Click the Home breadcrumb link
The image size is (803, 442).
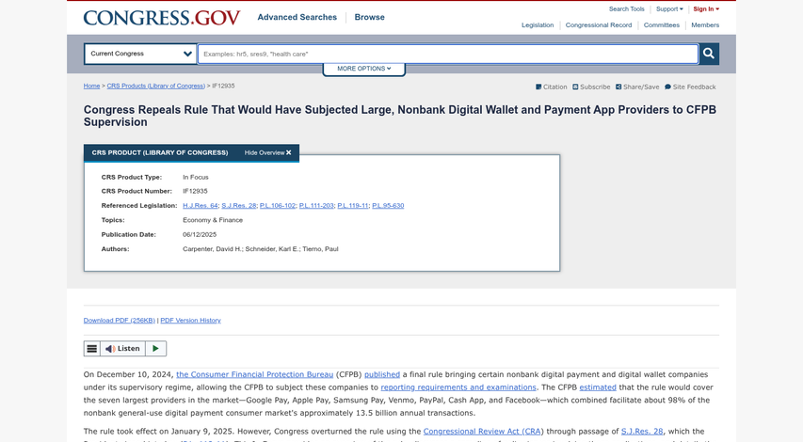(91, 86)
